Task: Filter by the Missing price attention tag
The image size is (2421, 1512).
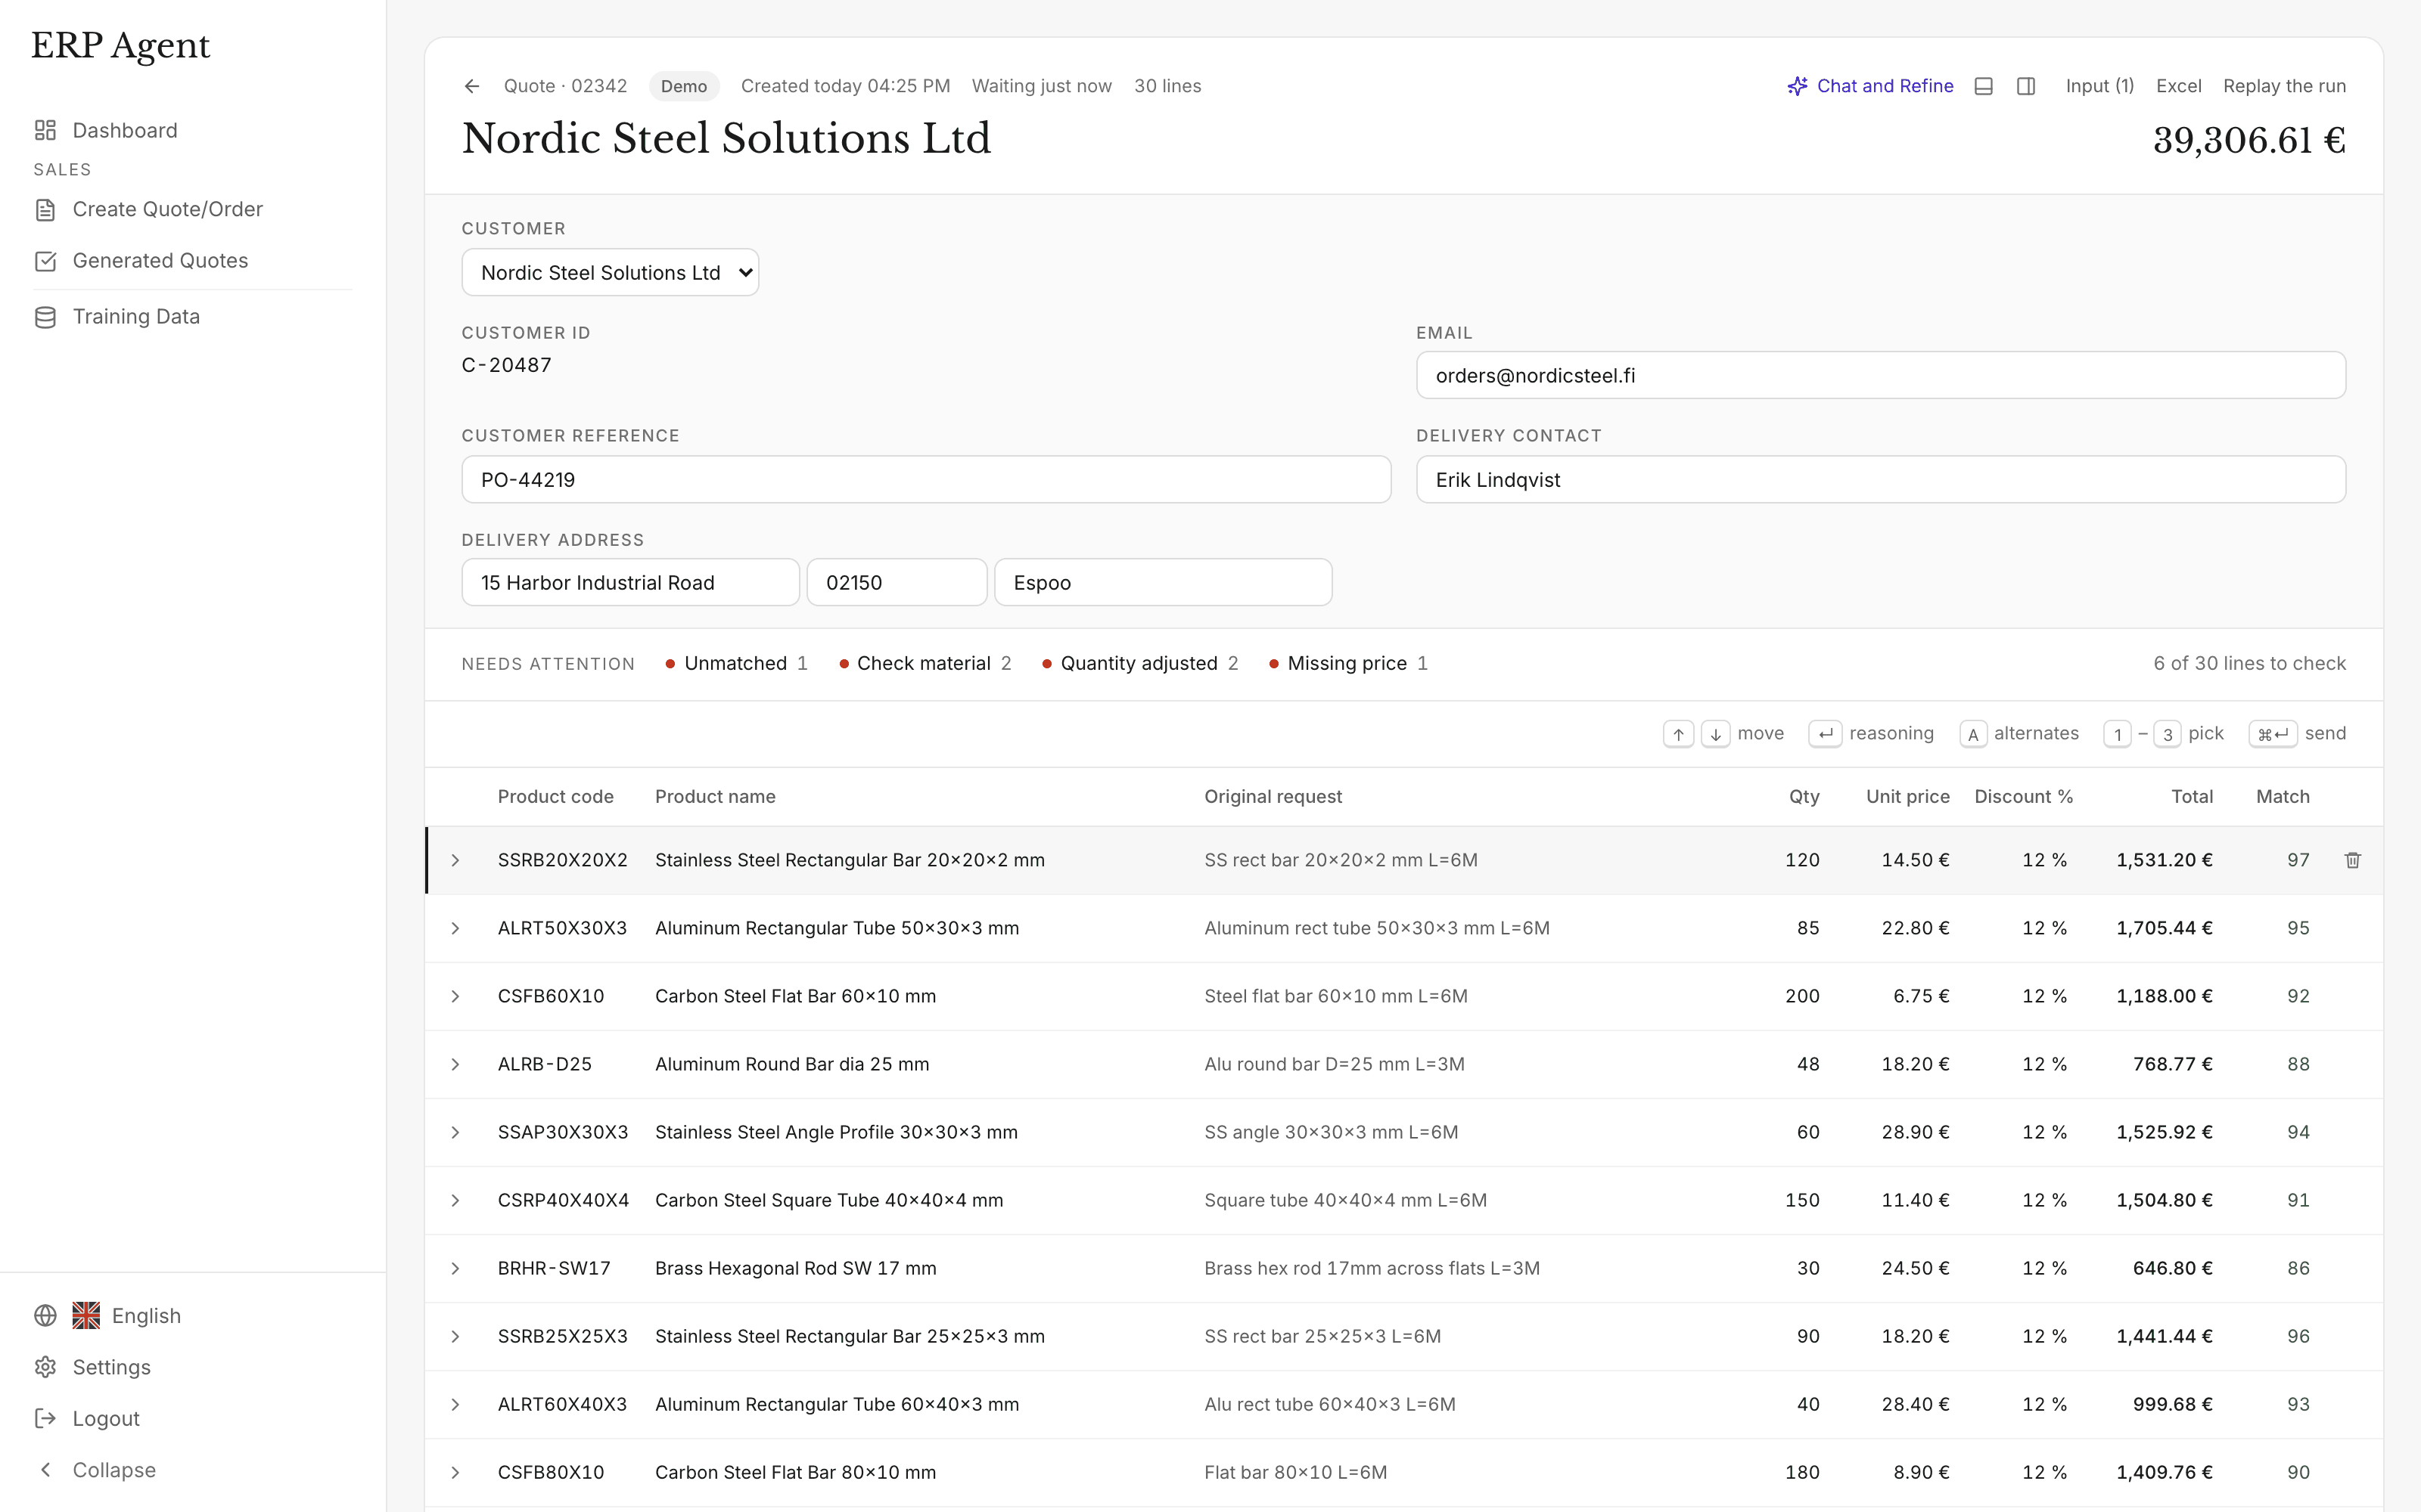Action: 1347,663
